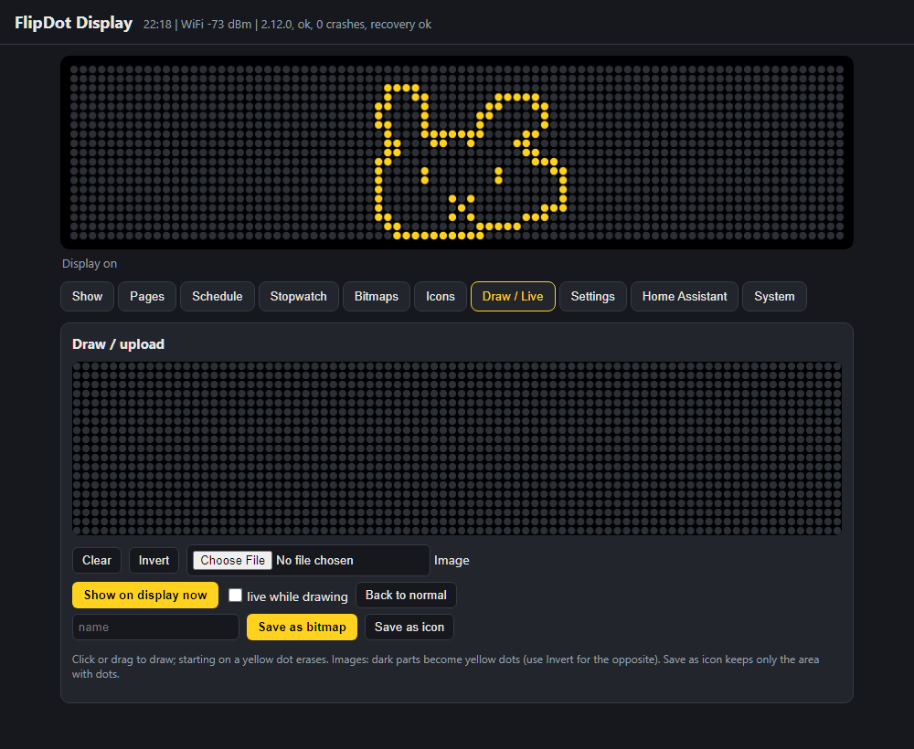This screenshot has height=749, width=914.
Task: Select the Draw / Live tab
Action: tap(513, 297)
